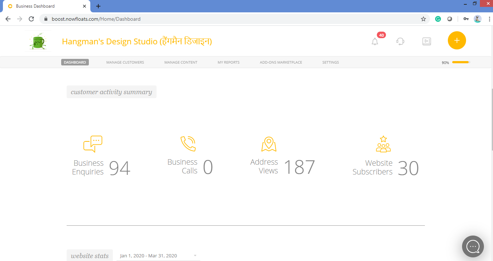Click the gray circle extension icon
The width and height of the screenshot is (493, 261).
[450, 19]
